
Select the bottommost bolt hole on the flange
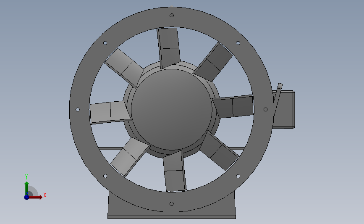coord(172,203)
